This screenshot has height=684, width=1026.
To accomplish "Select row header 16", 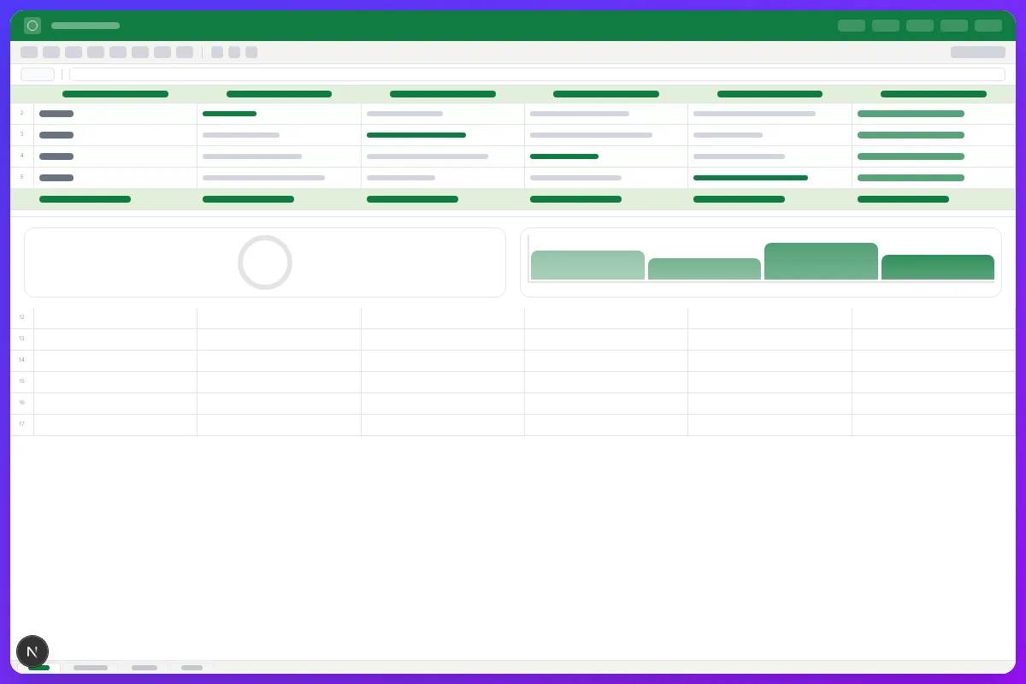I will [x=22, y=404].
